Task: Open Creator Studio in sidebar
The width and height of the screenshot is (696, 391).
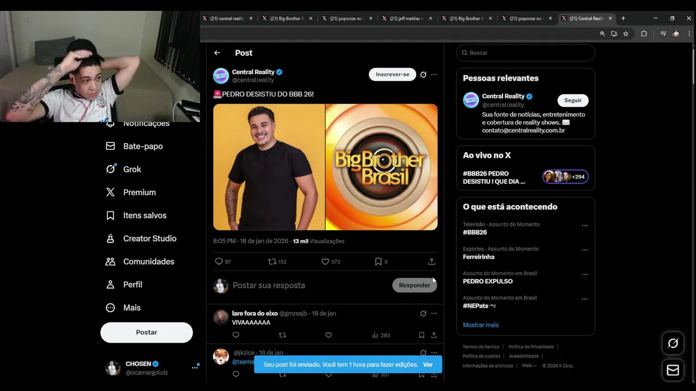Action: (141, 238)
